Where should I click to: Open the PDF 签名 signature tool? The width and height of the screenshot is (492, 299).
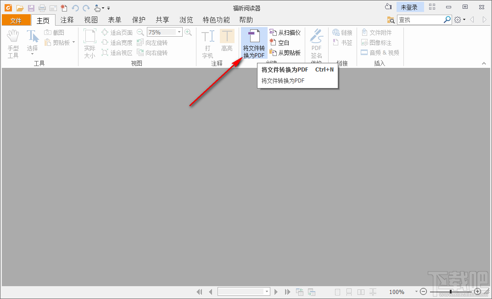click(x=316, y=42)
